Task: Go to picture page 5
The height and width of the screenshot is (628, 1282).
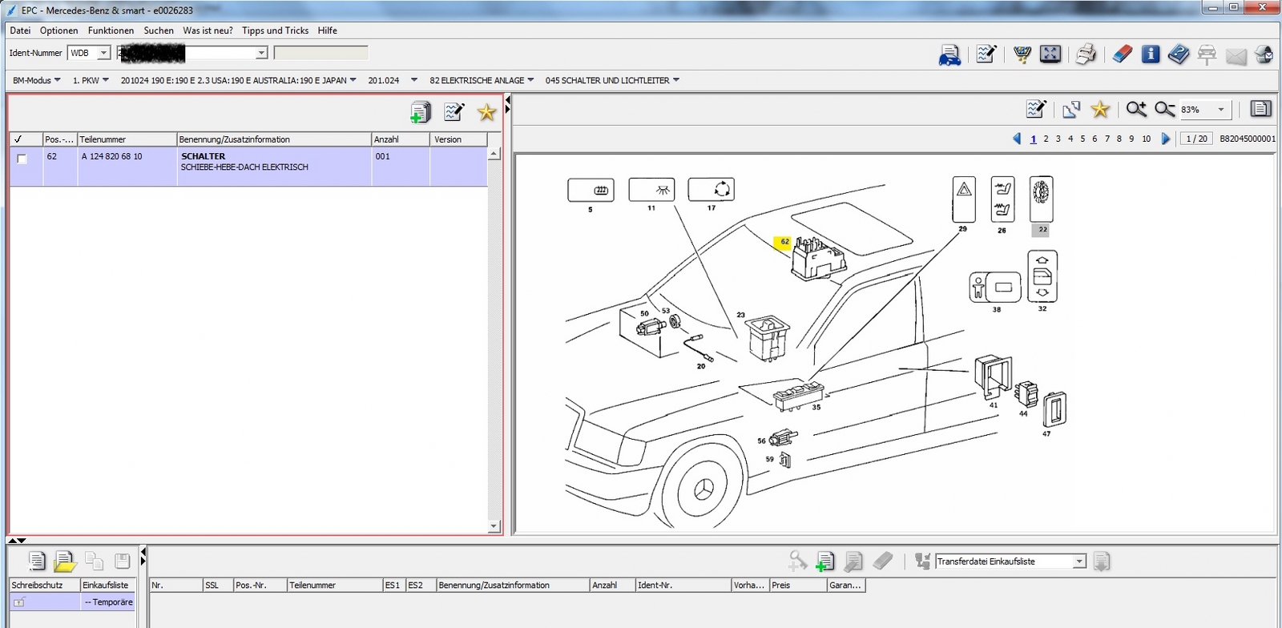Action: (1082, 139)
